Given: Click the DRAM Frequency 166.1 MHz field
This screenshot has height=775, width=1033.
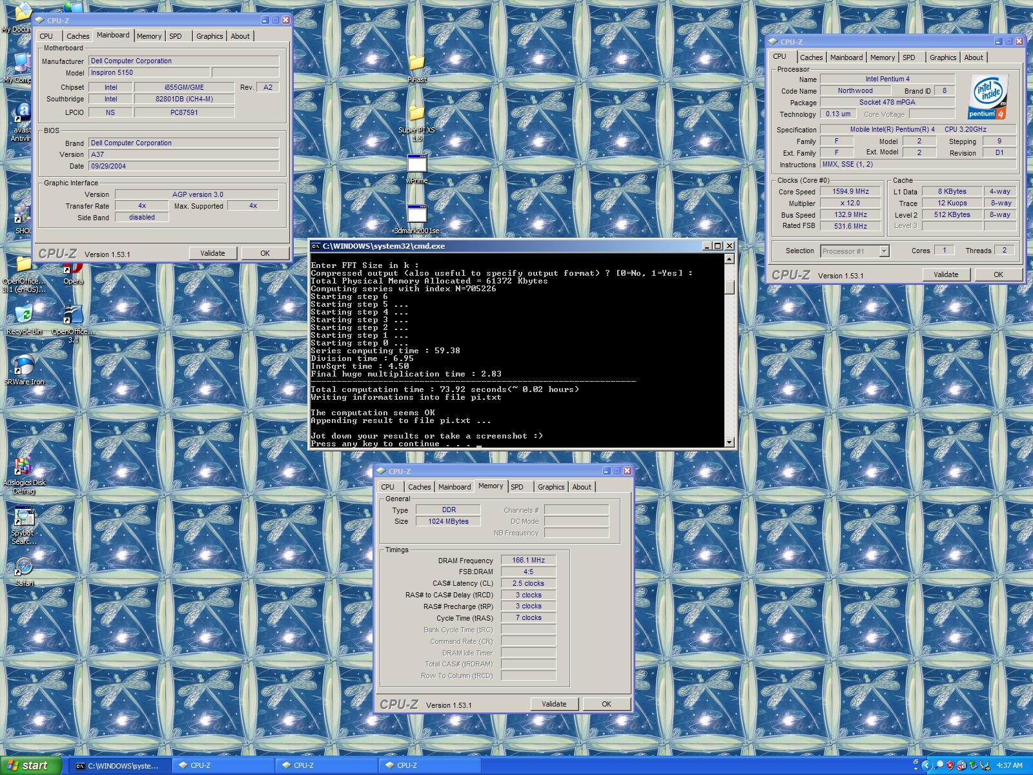Looking at the screenshot, I should [x=528, y=561].
